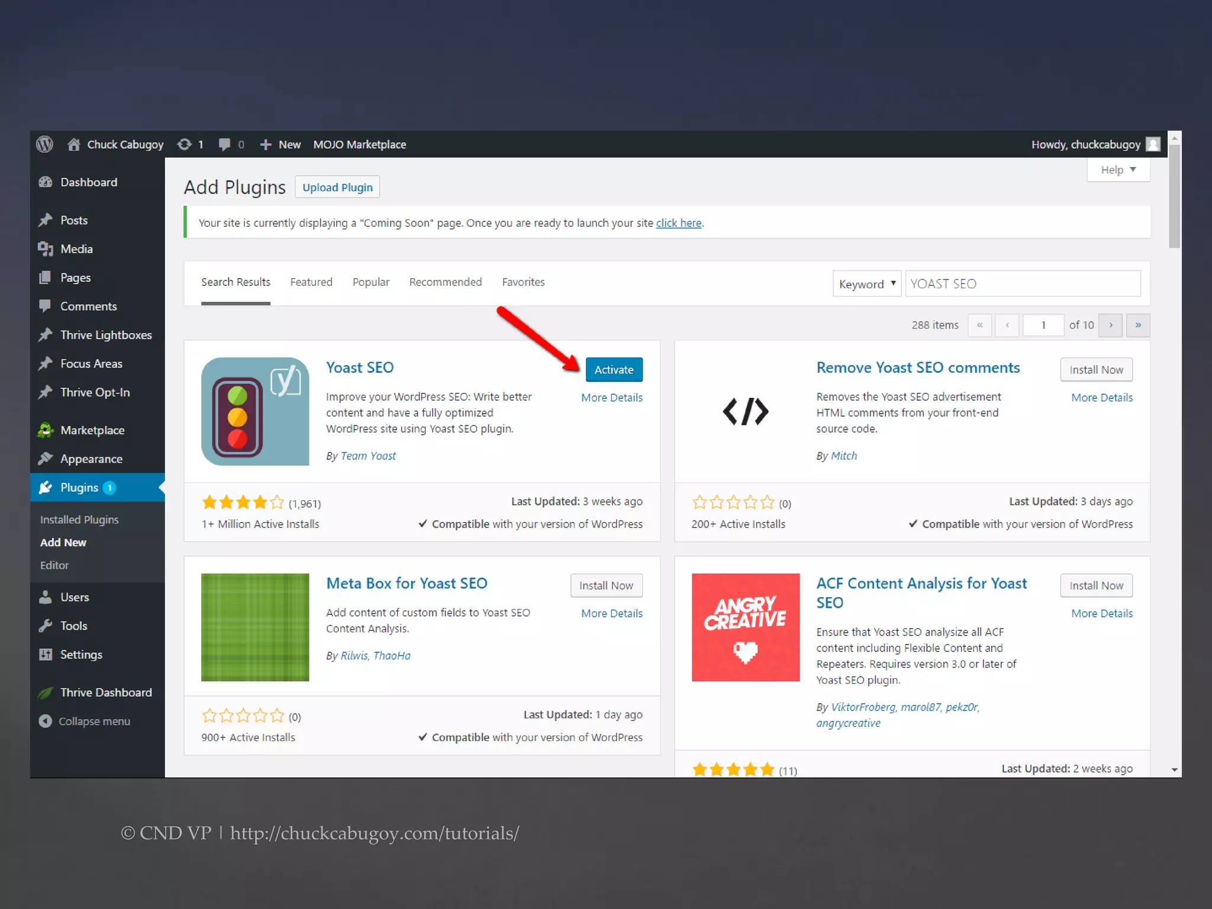Go to the next results page

click(x=1111, y=325)
